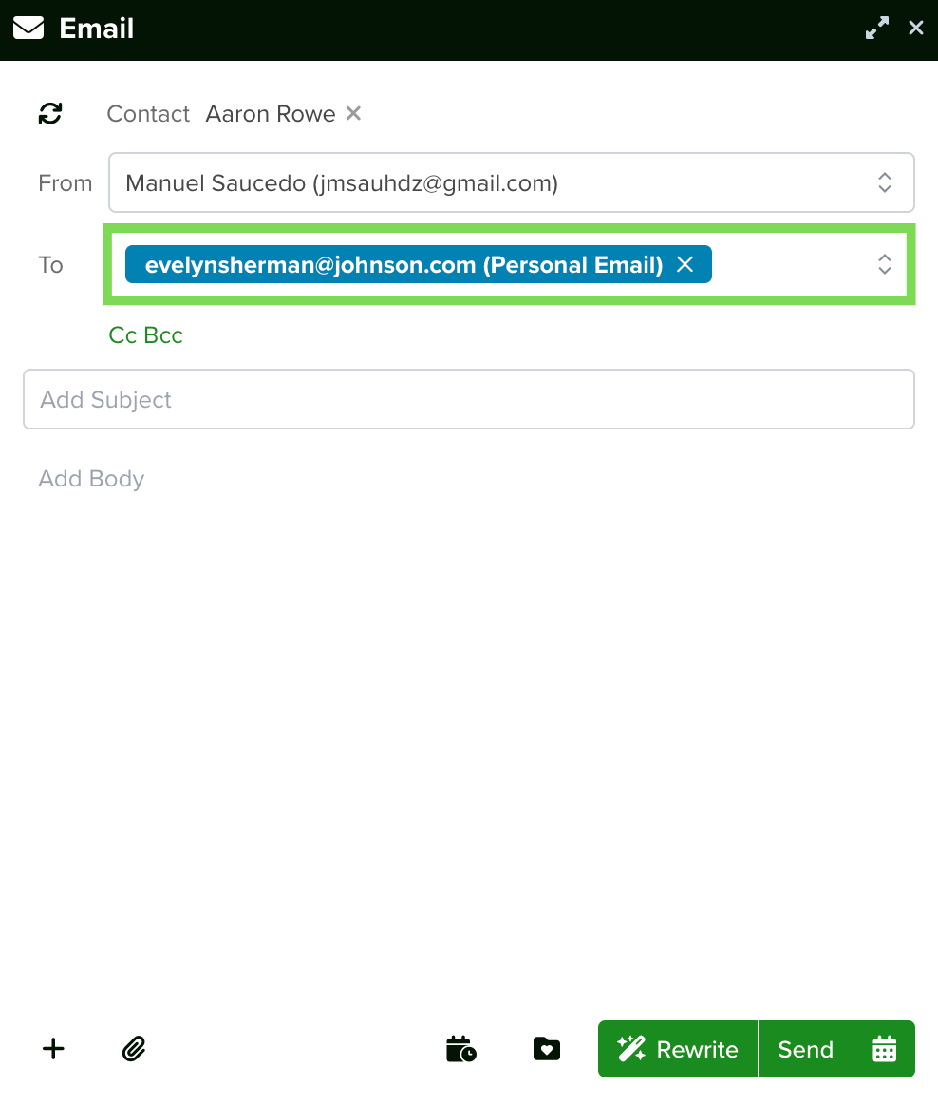The height and width of the screenshot is (1106, 938).
Task: Click the plus insert icon
Action: [53, 1049]
